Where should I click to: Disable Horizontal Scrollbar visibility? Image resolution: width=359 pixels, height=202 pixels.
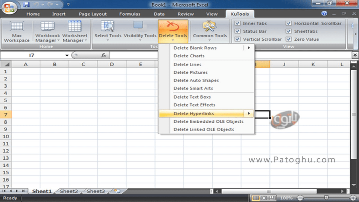pyautogui.click(x=289, y=23)
